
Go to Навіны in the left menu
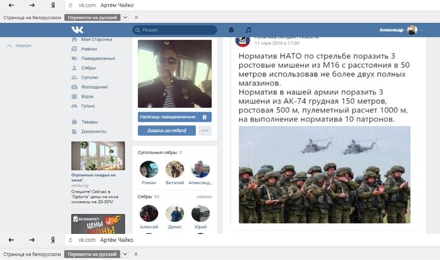(89, 49)
